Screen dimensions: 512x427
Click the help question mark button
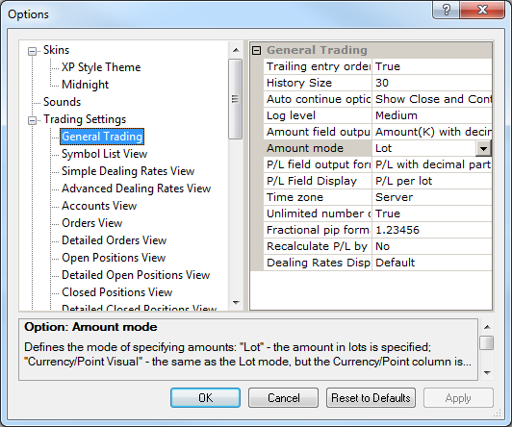(x=447, y=10)
